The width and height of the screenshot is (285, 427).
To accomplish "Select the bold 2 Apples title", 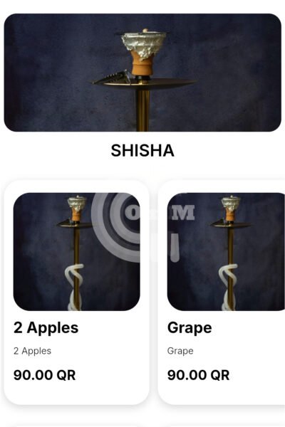I will (x=46, y=328).
